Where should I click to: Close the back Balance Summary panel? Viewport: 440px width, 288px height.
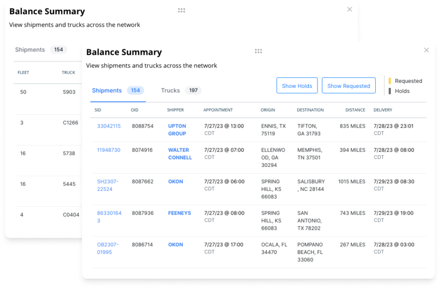(x=350, y=9)
